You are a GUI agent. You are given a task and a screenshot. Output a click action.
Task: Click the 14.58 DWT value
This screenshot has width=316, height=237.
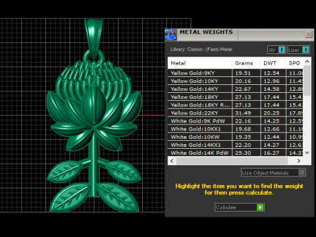(271, 89)
